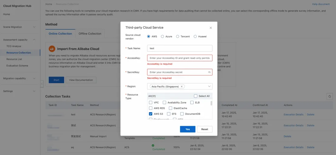Open Evaluation Scheme in sidebar
336x155 pixels.
coord(17,66)
